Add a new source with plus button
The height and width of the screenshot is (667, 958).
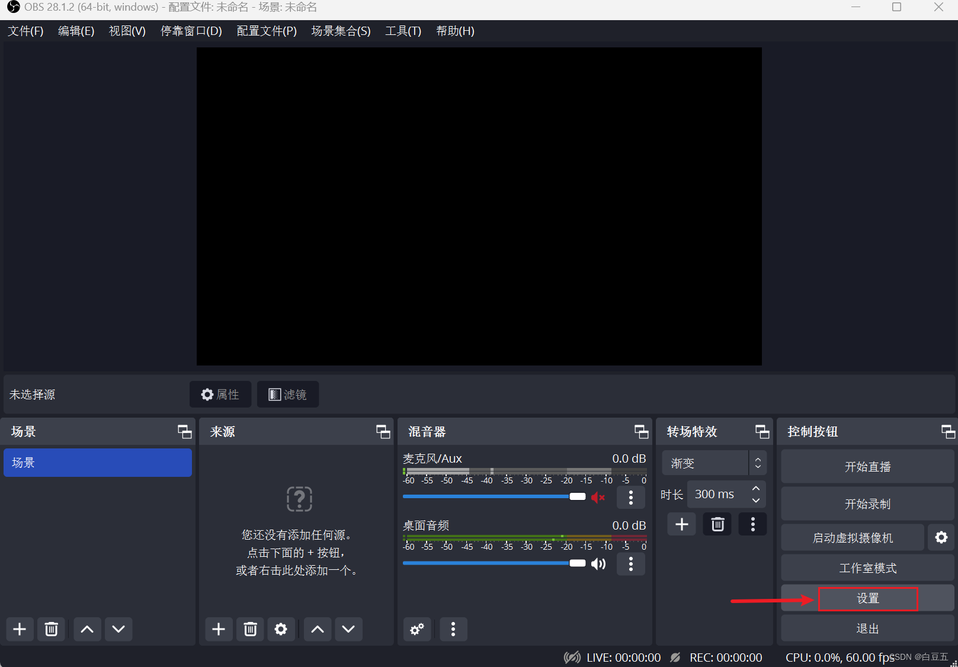219,629
